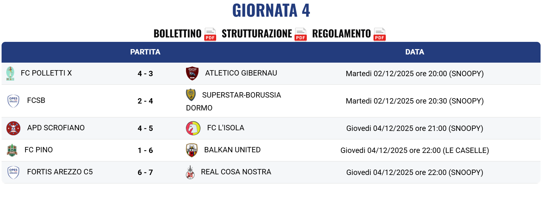550x197 pixels.
Task: Select the 4 - 3 match score
Action: coord(145,74)
